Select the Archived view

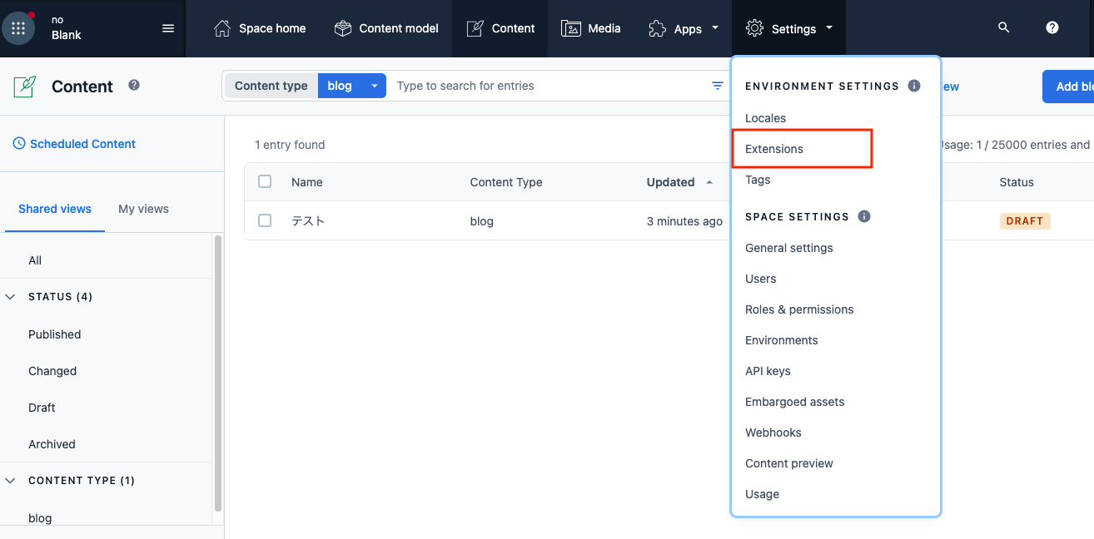[x=52, y=444]
